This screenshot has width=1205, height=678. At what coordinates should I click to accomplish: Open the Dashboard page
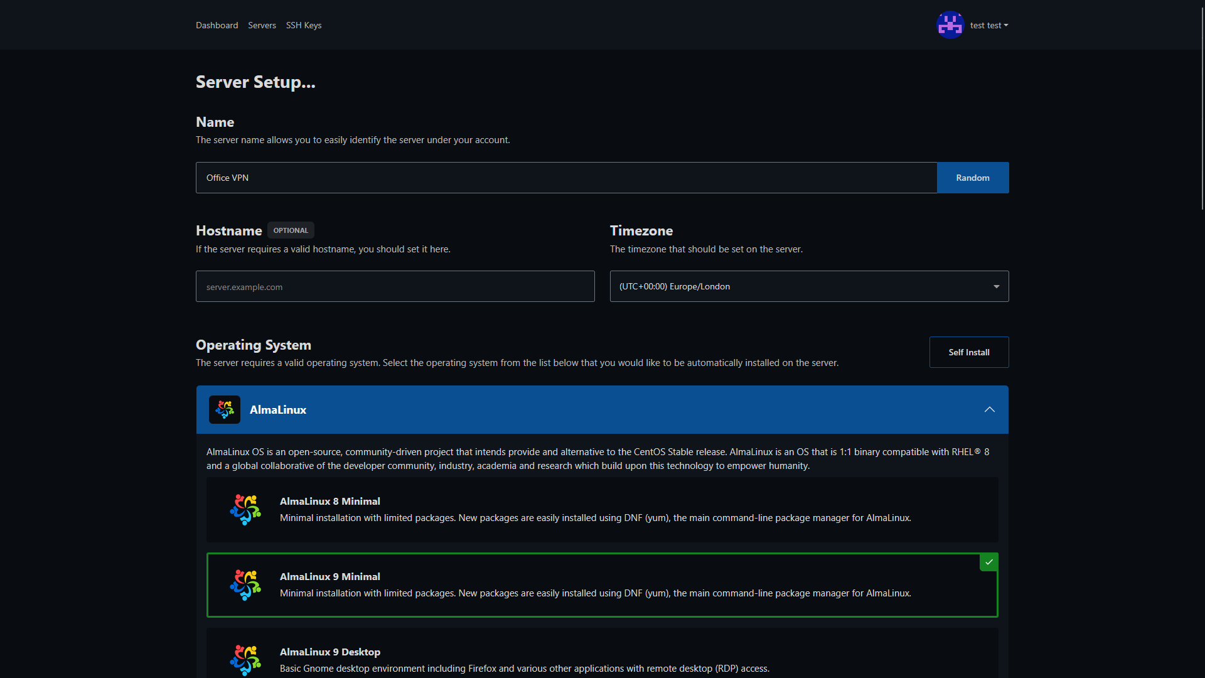click(x=217, y=25)
